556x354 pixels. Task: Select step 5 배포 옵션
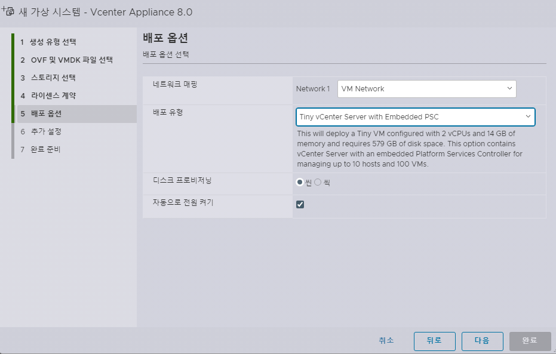click(x=76, y=114)
